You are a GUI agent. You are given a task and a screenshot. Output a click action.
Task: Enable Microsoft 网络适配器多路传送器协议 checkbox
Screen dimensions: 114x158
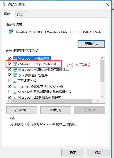click(10, 92)
